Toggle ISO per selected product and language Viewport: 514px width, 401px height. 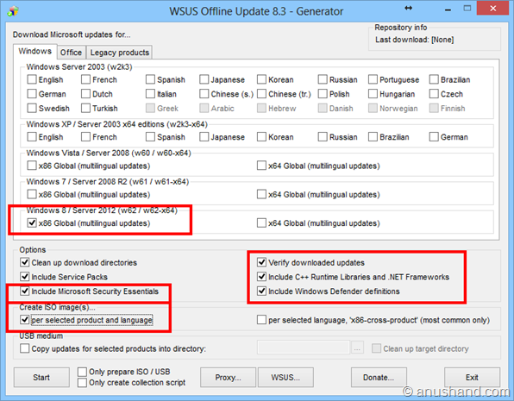tap(25, 320)
